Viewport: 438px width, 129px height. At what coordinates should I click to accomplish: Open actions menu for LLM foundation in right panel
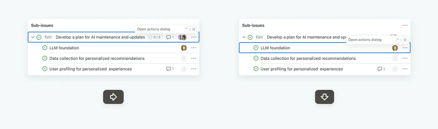405,48
